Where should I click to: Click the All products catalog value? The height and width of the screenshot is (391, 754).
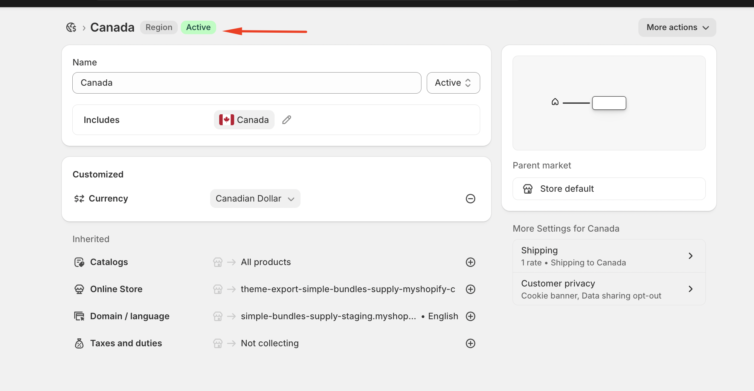pos(266,262)
